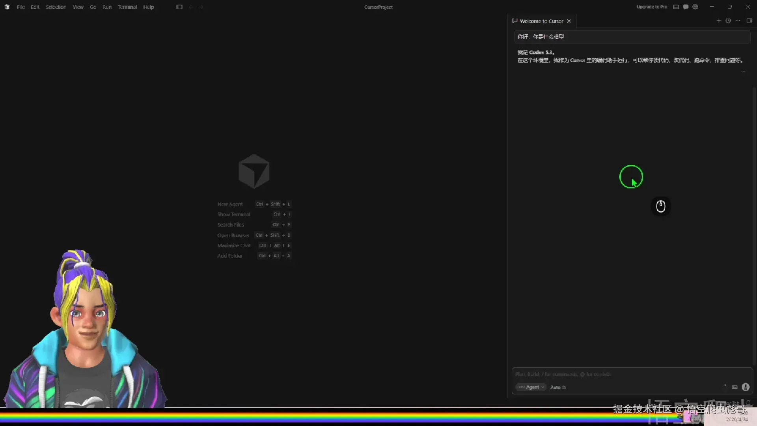Toggle the primary sidebar layout icon
The image size is (757, 426).
[179, 7]
